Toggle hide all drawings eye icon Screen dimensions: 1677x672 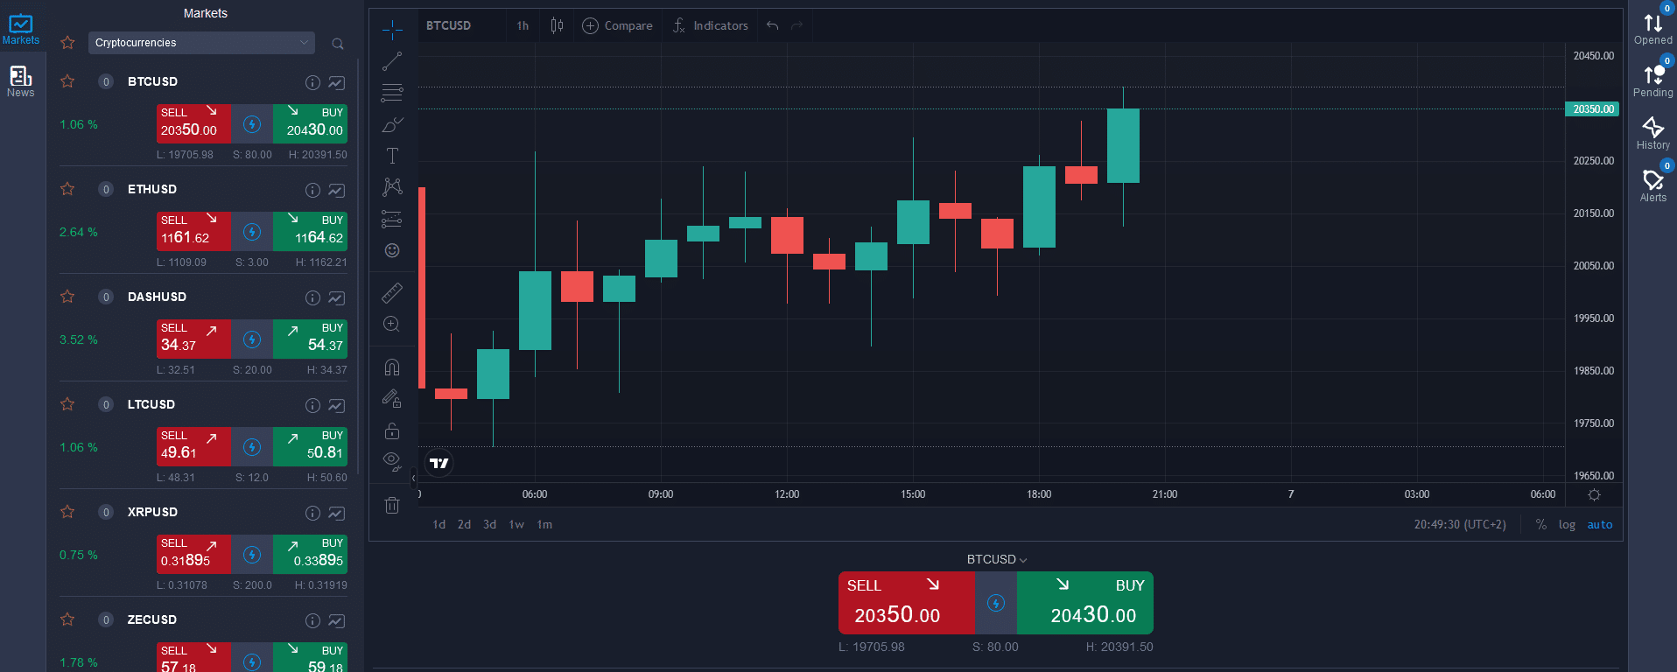392,460
